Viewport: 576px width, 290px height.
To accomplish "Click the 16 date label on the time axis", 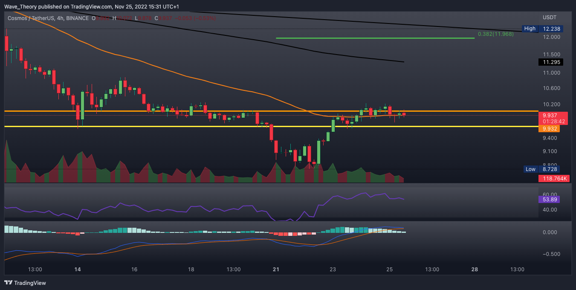I will pyautogui.click(x=134, y=270).
